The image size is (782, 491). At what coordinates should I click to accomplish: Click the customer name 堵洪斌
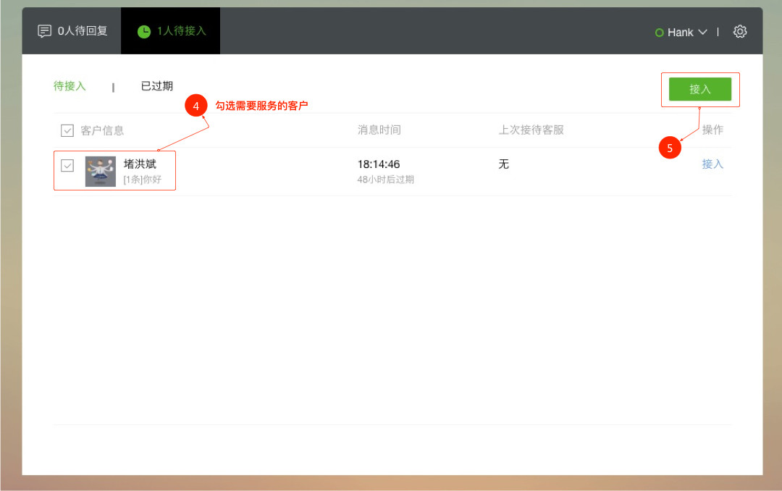(x=140, y=164)
